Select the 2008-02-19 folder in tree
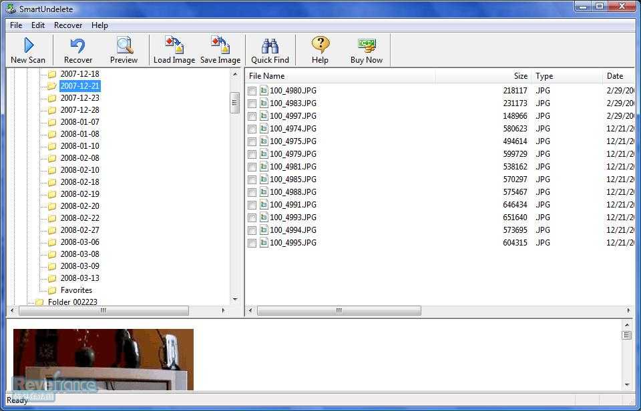The width and height of the screenshot is (641, 411). coord(79,194)
